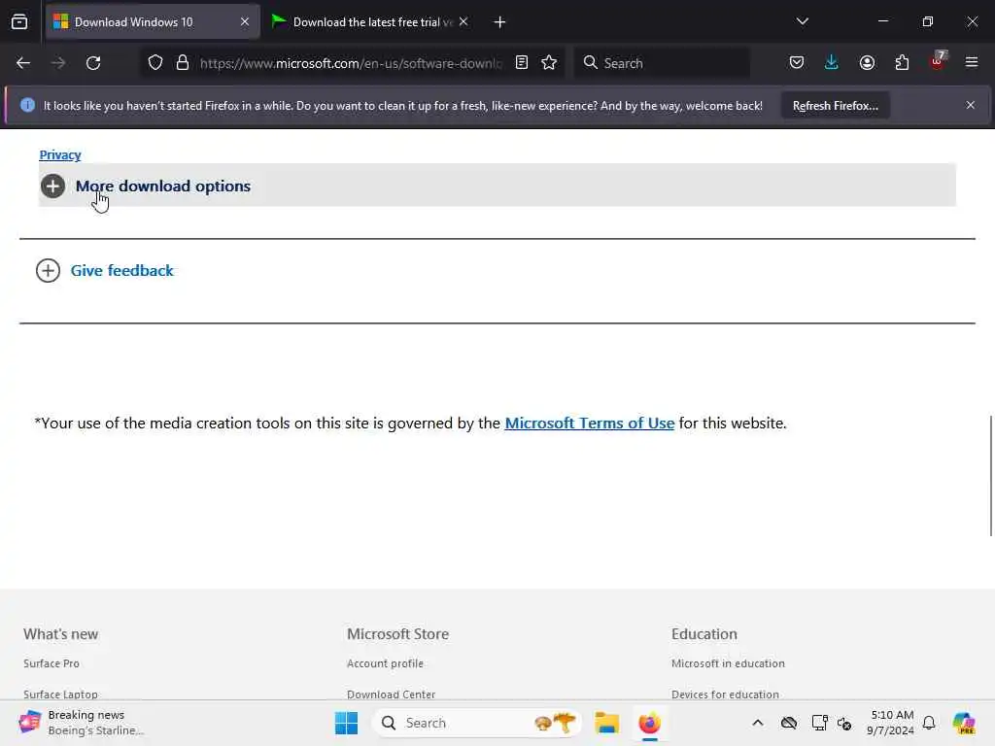The width and height of the screenshot is (995, 746).
Task: Open Firefox account icon
Action: click(x=867, y=63)
